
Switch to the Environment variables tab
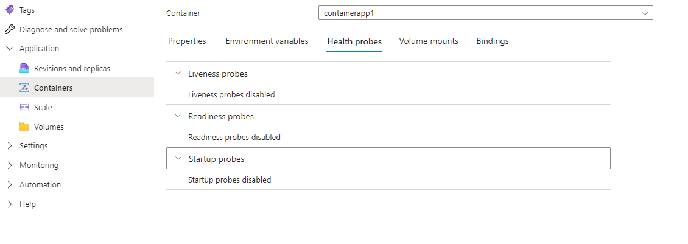(x=267, y=41)
